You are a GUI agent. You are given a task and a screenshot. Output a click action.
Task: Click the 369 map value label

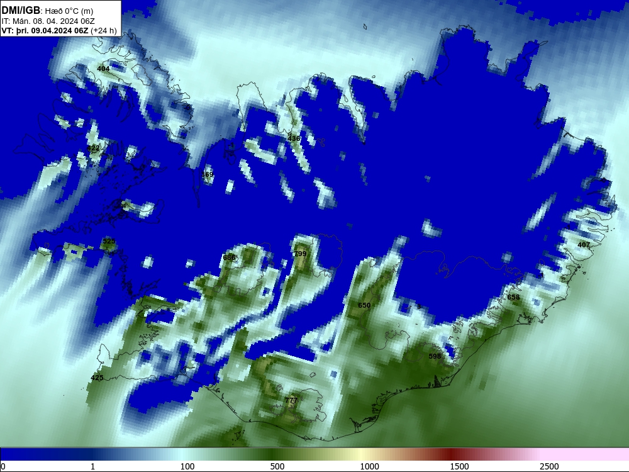(207, 174)
